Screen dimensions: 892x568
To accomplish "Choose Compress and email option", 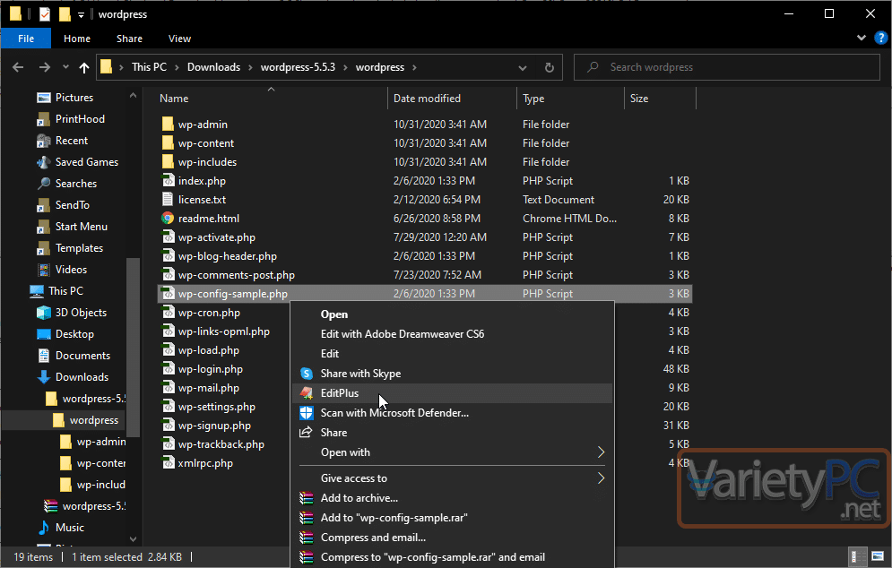I will point(373,538).
